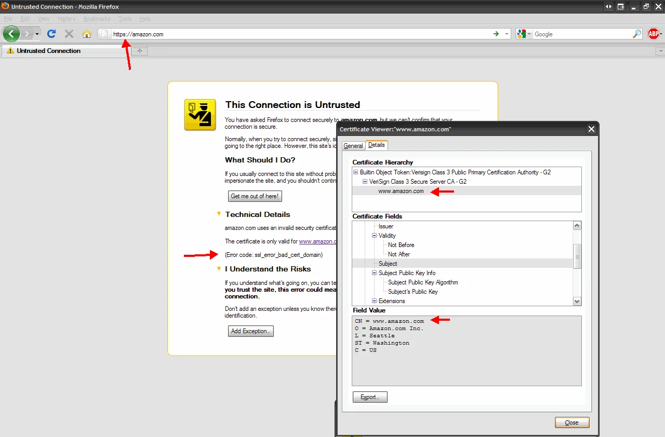The height and width of the screenshot is (437, 665).
Task: Open the File menu
Action: tap(8, 19)
